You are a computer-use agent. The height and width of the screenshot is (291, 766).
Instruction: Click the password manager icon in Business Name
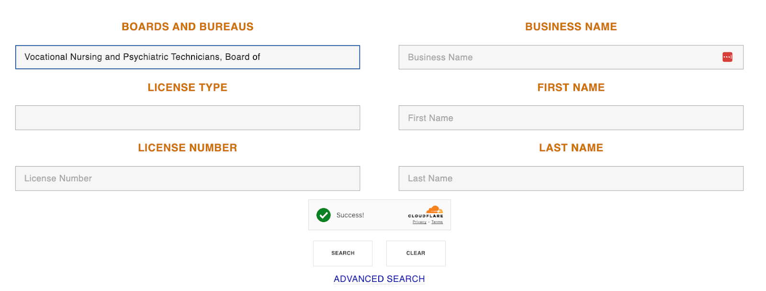(x=727, y=57)
